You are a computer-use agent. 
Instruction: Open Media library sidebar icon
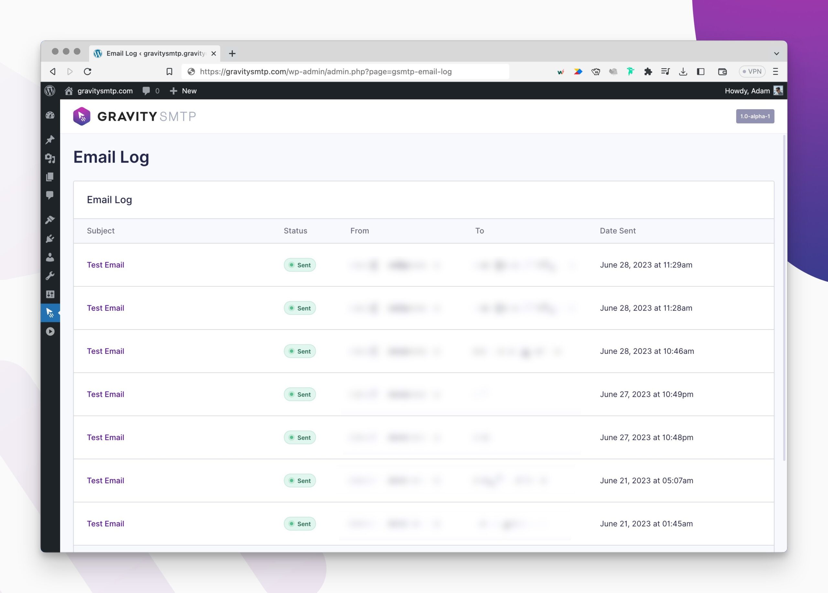point(50,158)
